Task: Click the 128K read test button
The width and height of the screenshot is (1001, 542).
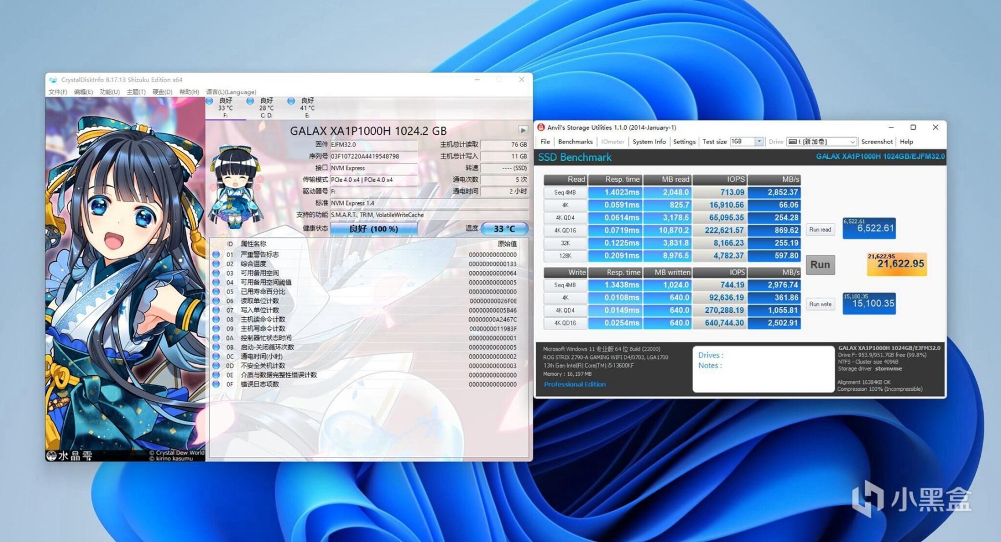Action: [x=565, y=256]
